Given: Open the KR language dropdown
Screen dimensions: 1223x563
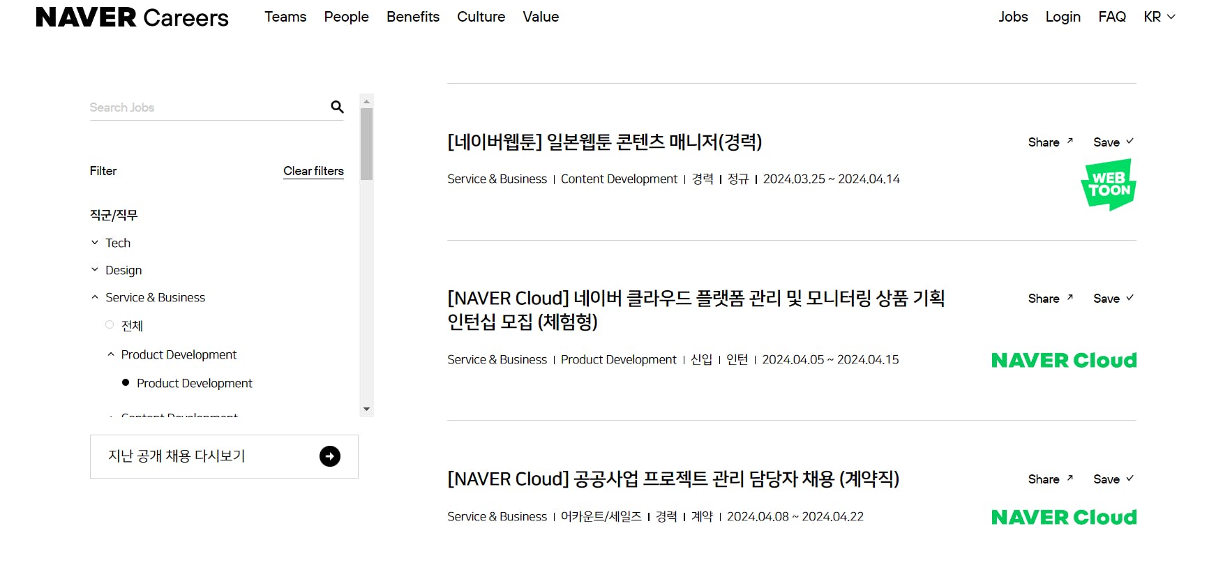Looking at the screenshot, I should coord(1160,17).
